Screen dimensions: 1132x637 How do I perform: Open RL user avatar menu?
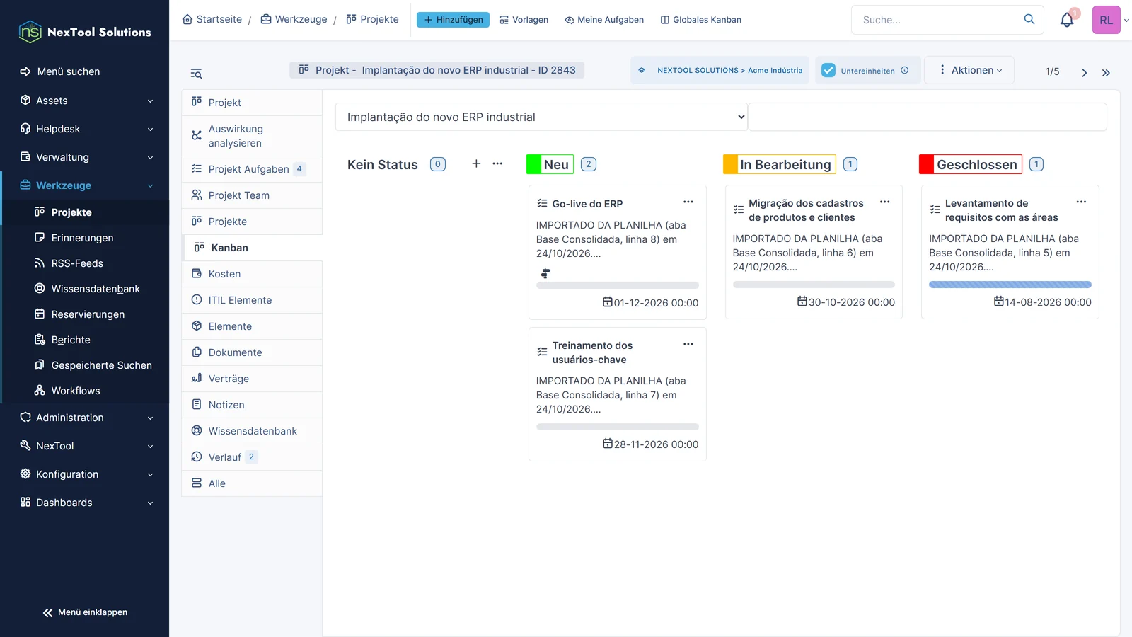click(x=1106, y=20)
